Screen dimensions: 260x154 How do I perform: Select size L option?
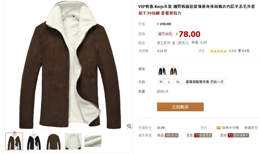click(169, 82)
